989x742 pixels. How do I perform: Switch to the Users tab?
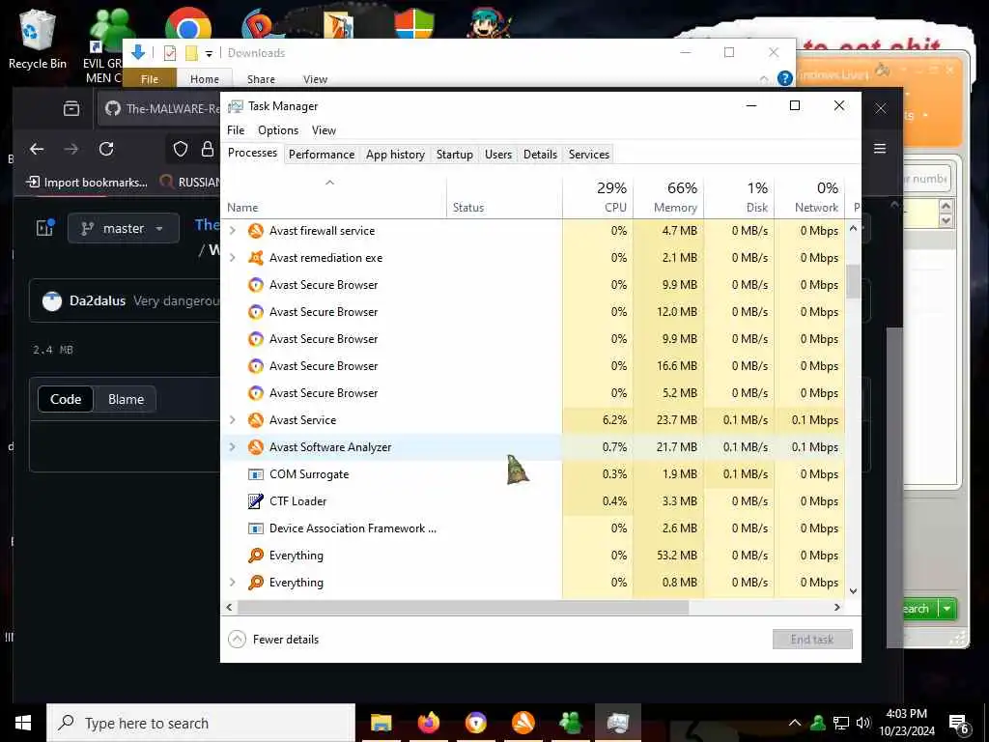[x=498, y=155]
